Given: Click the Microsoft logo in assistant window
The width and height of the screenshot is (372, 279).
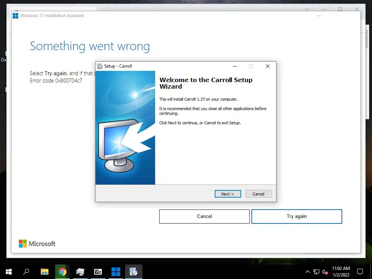Looking at the screenshot, I should click(x=37, y=244).
